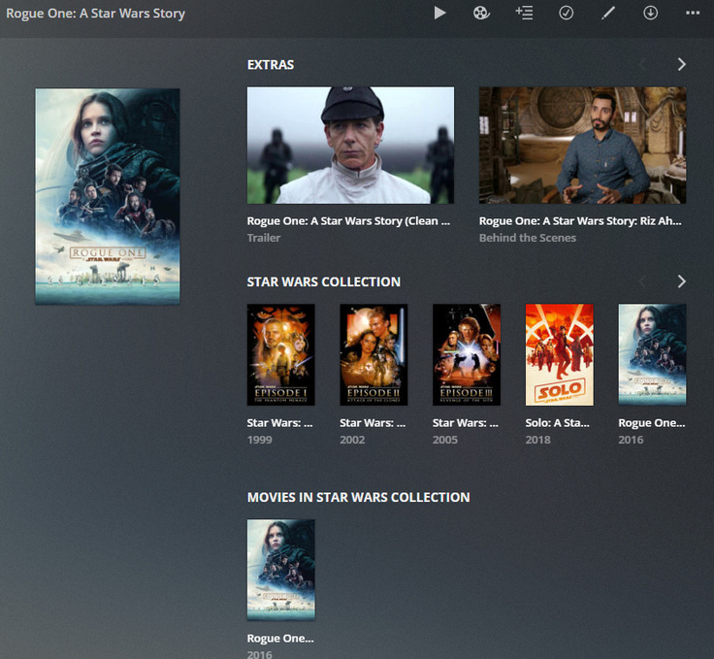Open the Episode III poster
This screenshot has width=714, height=659.
click(x=467, y=355)
